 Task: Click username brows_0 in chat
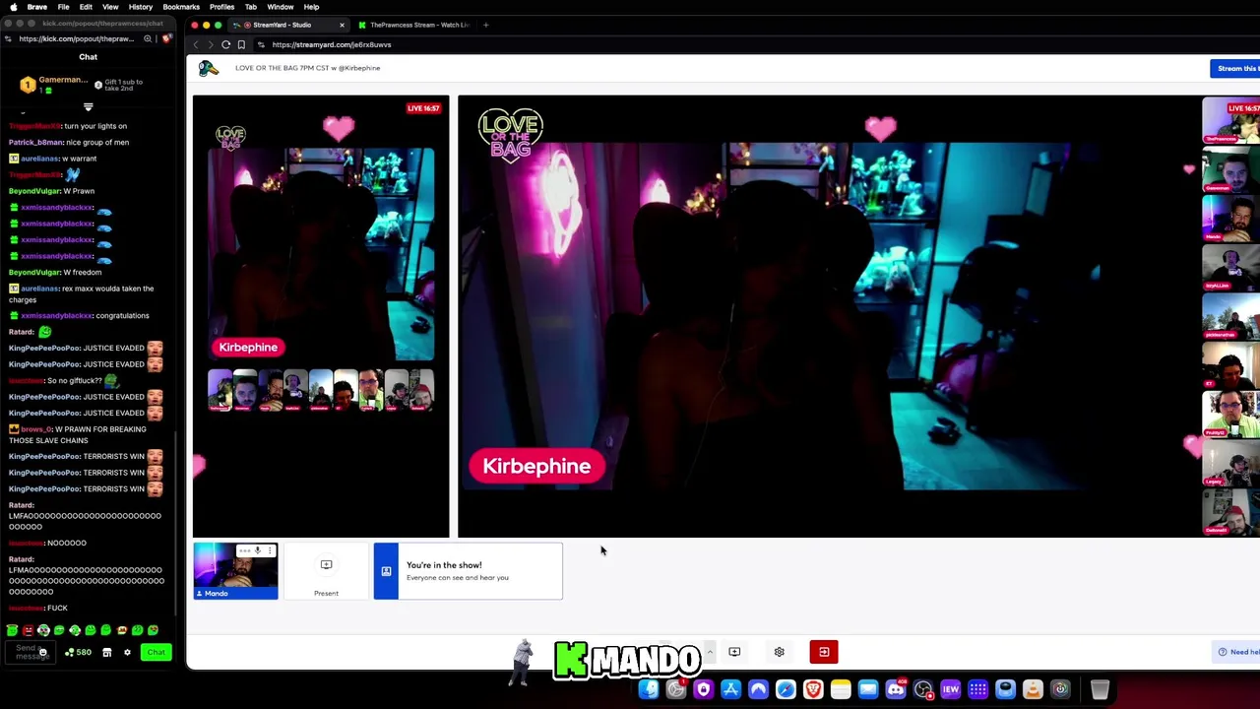coord(34,429)
